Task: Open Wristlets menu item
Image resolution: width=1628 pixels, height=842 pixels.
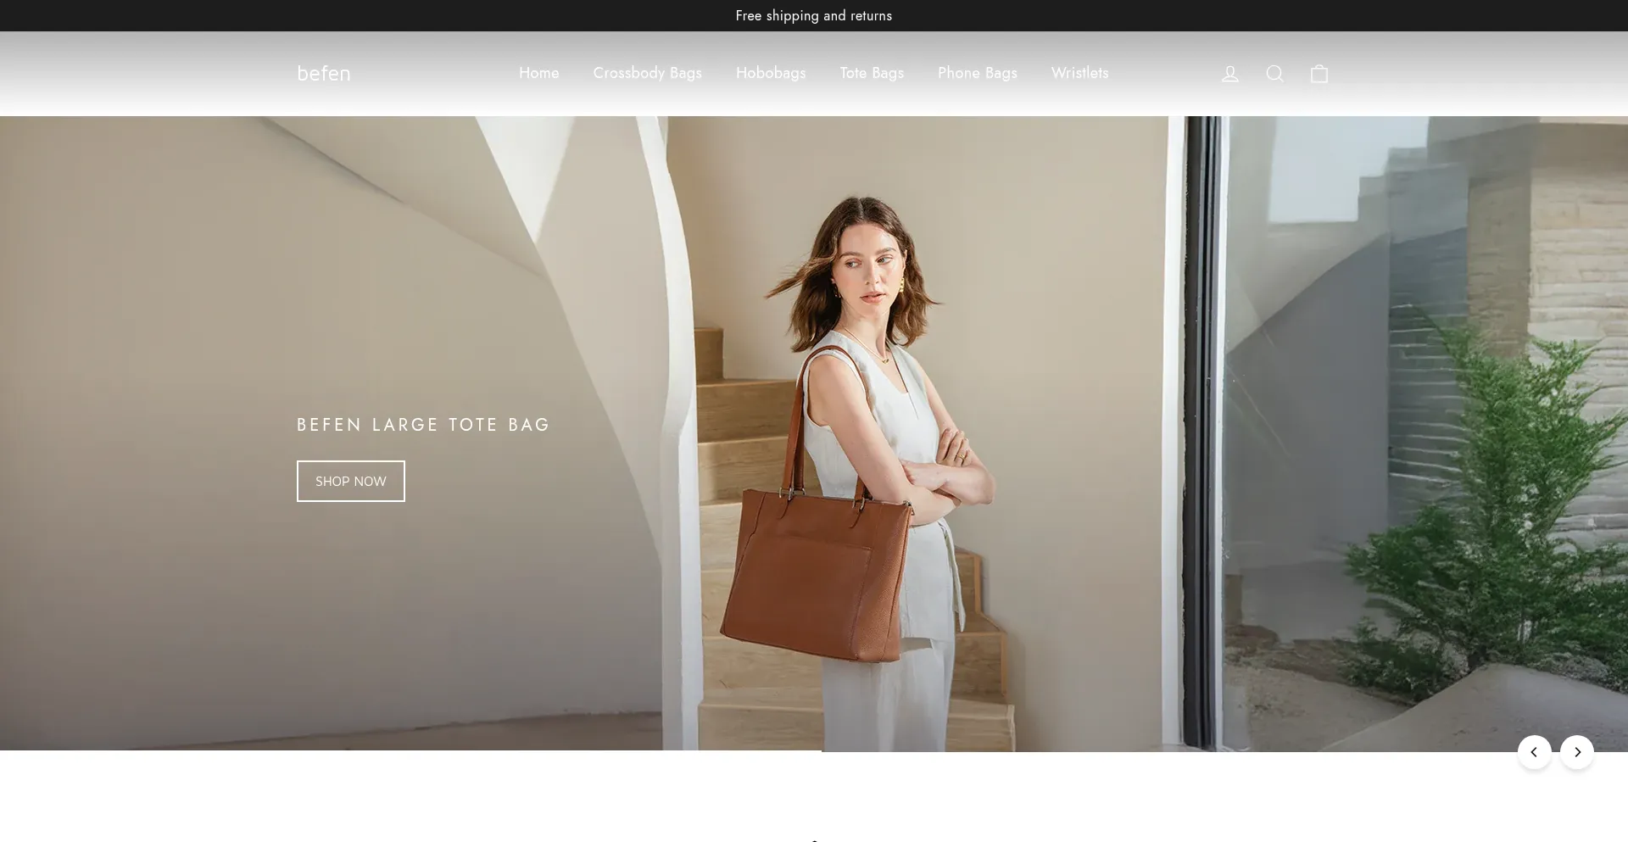Action: pyautogui.click(x=1080, y=73)
